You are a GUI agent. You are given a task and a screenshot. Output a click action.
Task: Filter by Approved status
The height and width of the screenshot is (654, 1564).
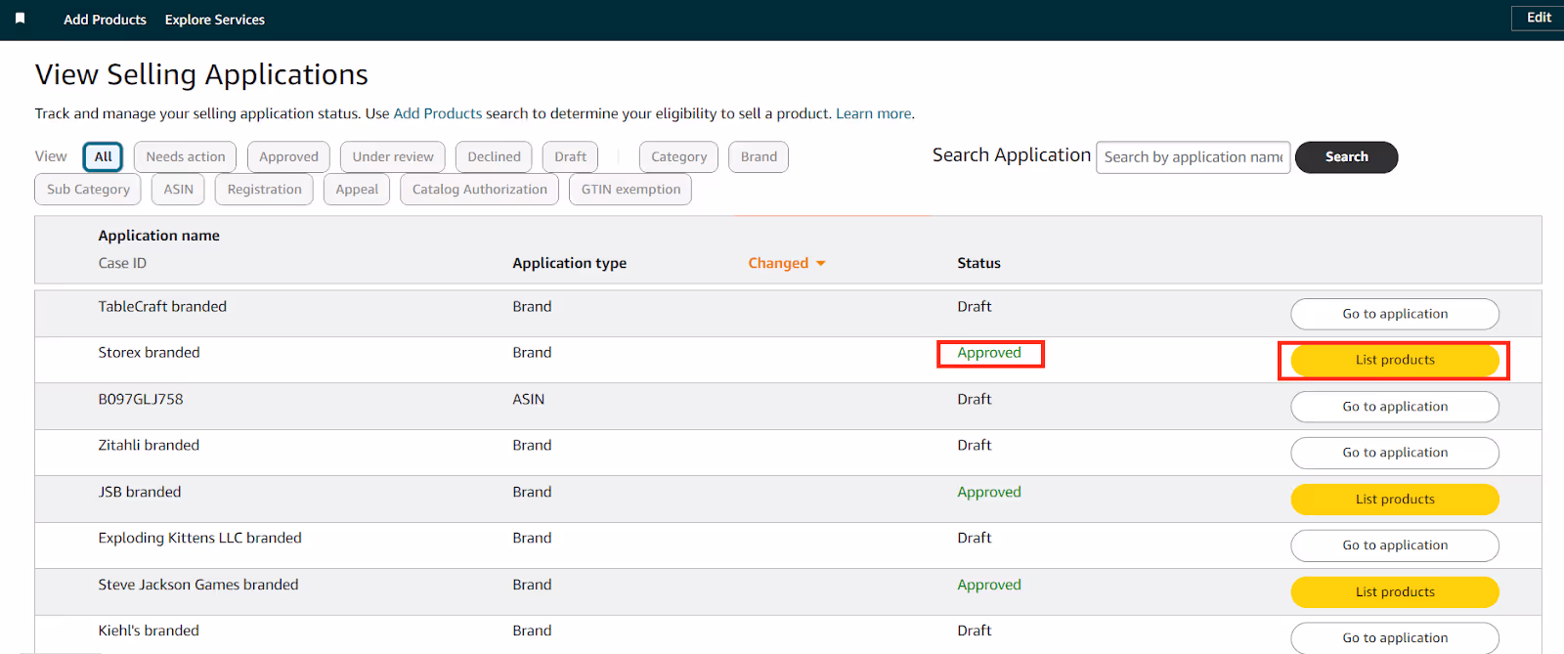288,156
